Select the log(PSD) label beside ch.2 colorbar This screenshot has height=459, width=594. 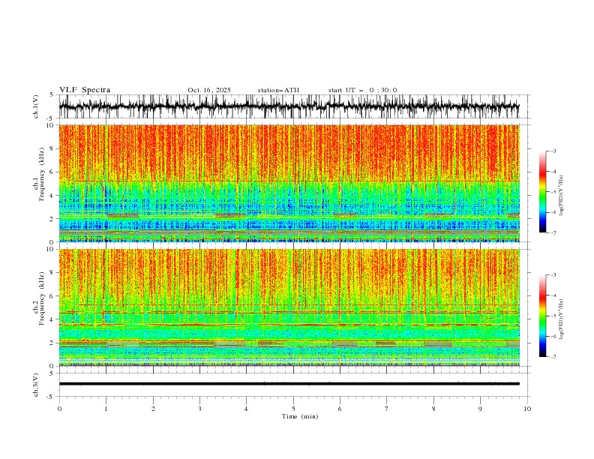[x=562, y=319]
